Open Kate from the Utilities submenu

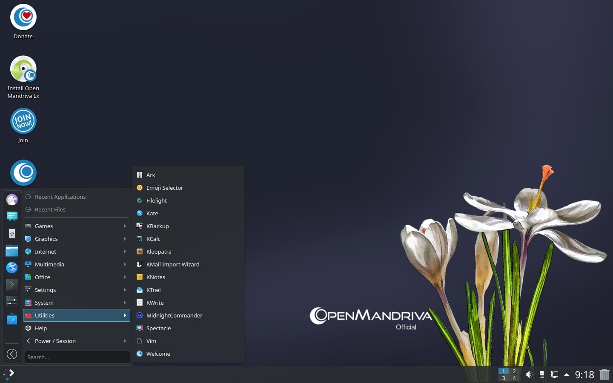[152, 213]
